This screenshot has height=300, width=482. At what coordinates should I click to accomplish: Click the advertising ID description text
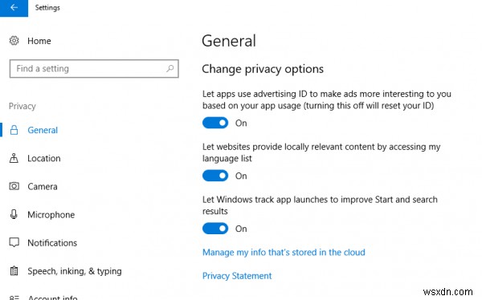click(326, 99)
